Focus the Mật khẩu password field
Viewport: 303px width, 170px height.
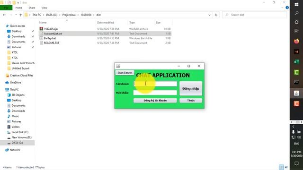click(155, 93)
